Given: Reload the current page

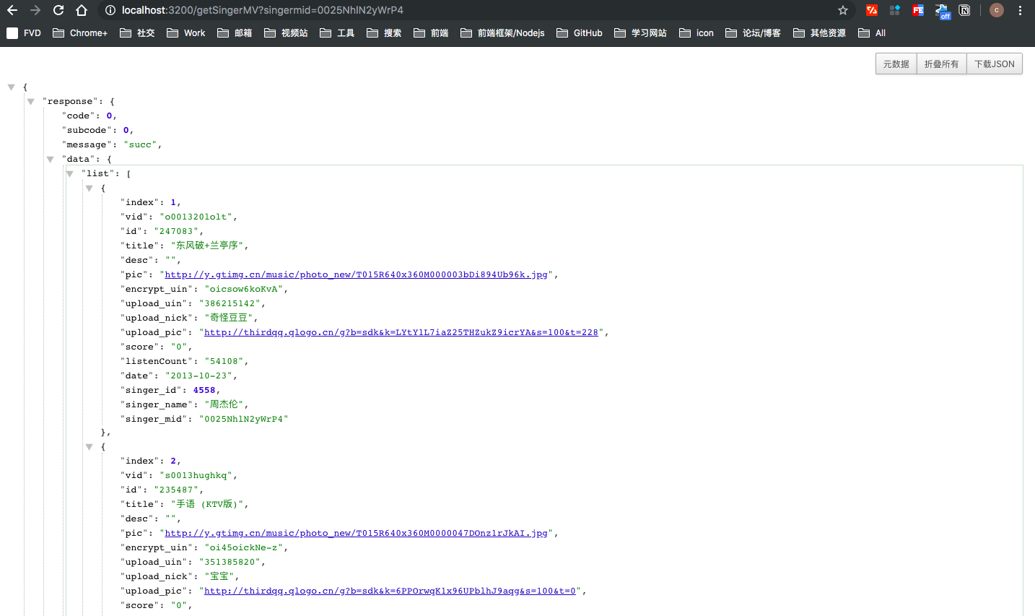Looking at the screenshot, I should pos(58,10).
